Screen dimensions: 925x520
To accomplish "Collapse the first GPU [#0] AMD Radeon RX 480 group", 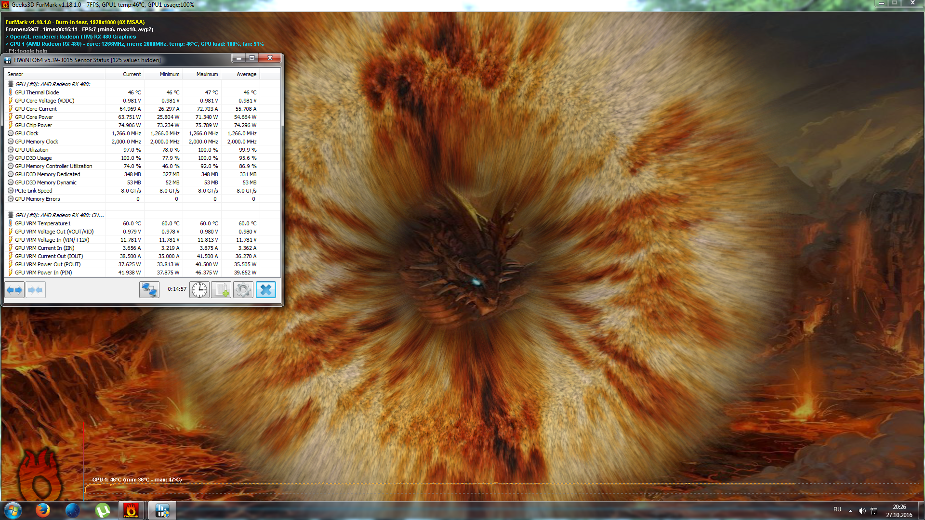I will pos(53,84).
